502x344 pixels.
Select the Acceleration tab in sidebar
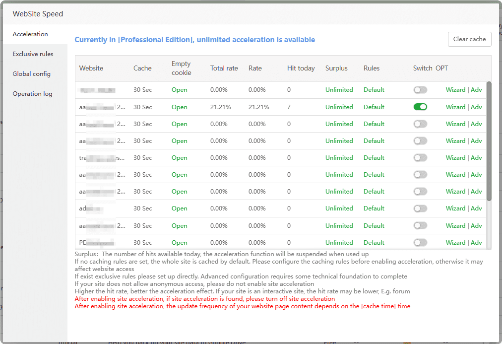30,34
